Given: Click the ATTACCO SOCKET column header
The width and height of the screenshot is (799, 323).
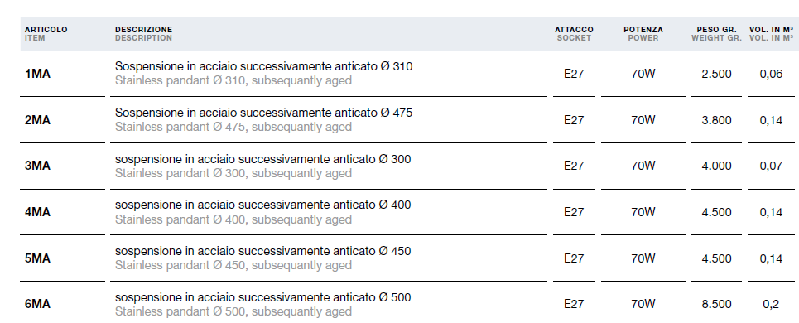Looking at the screenshot, I should click(x=574, y=34).
